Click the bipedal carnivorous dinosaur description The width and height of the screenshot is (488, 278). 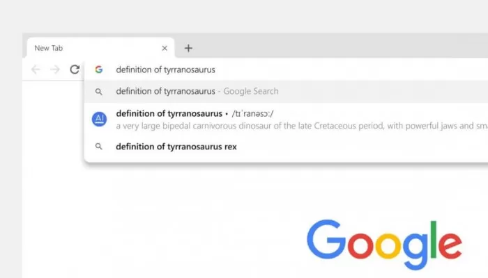coord(302,126)
